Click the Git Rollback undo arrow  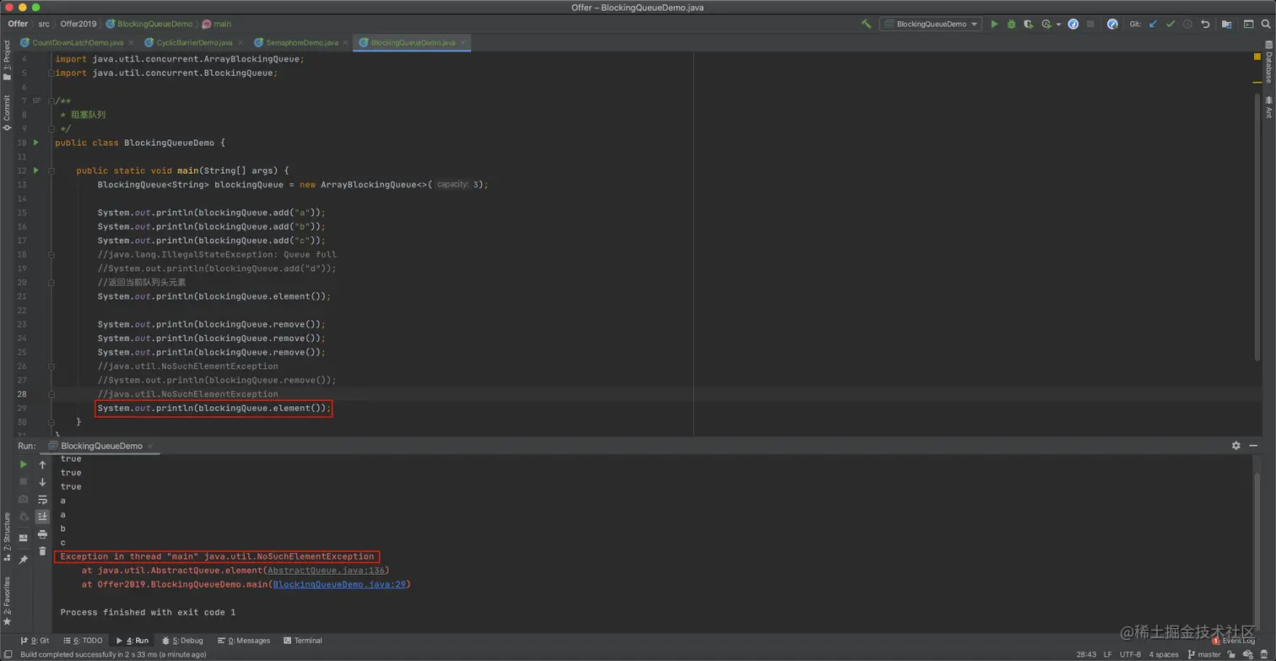[1205, 24]
